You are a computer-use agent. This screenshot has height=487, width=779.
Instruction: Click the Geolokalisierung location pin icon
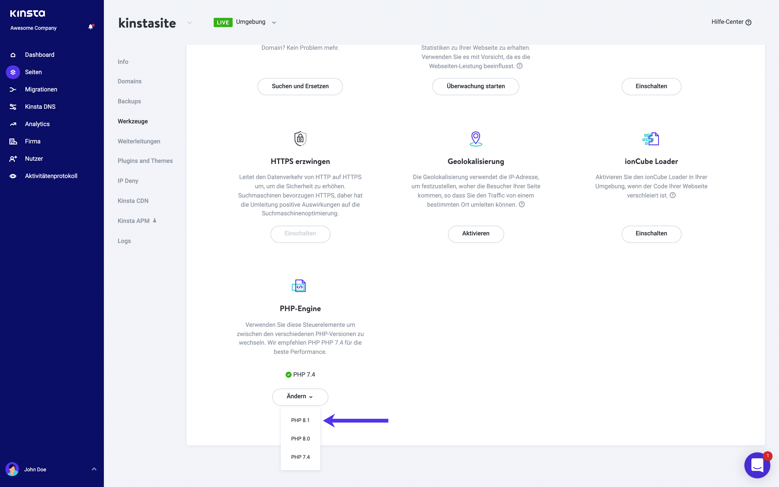(476, 139)
